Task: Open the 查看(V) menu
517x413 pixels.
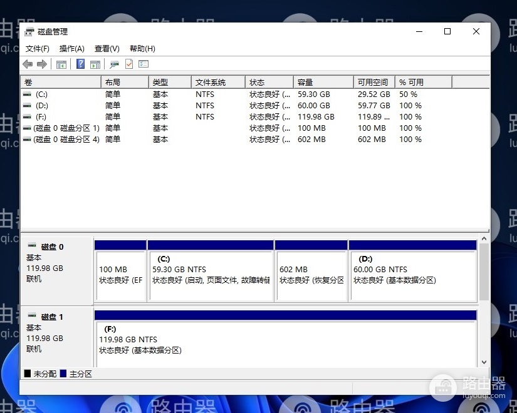Action: coord(107,49)
